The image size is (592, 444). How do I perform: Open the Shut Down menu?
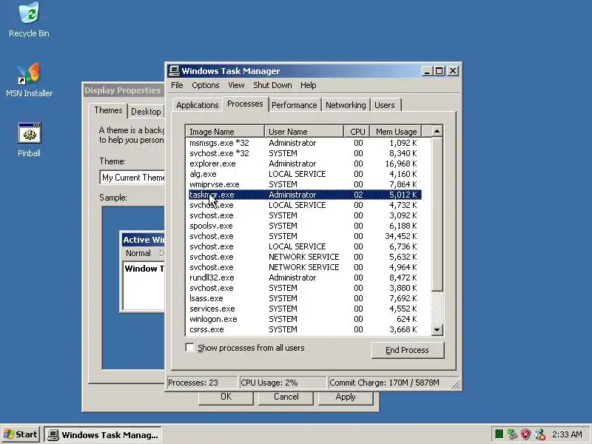click(x=272, y=85)
